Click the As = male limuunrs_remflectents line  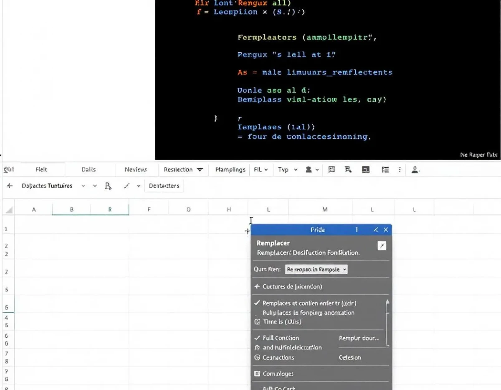tap(315, 72)
